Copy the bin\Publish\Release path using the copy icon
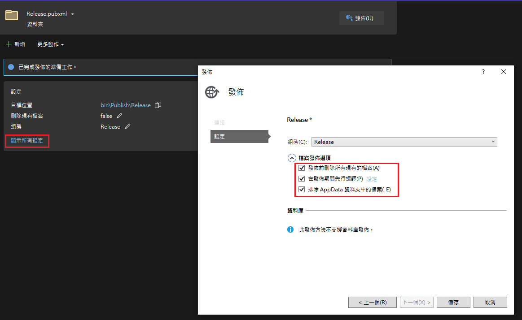The image size is (522, 320). tap(158, 104)
